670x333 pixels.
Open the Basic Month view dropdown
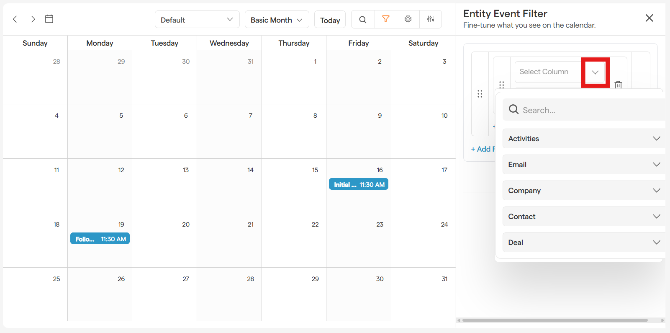(x=277, y=20)
